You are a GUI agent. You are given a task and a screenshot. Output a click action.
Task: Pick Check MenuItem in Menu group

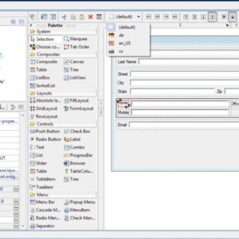pyautogui.click(x=80, y=218)
